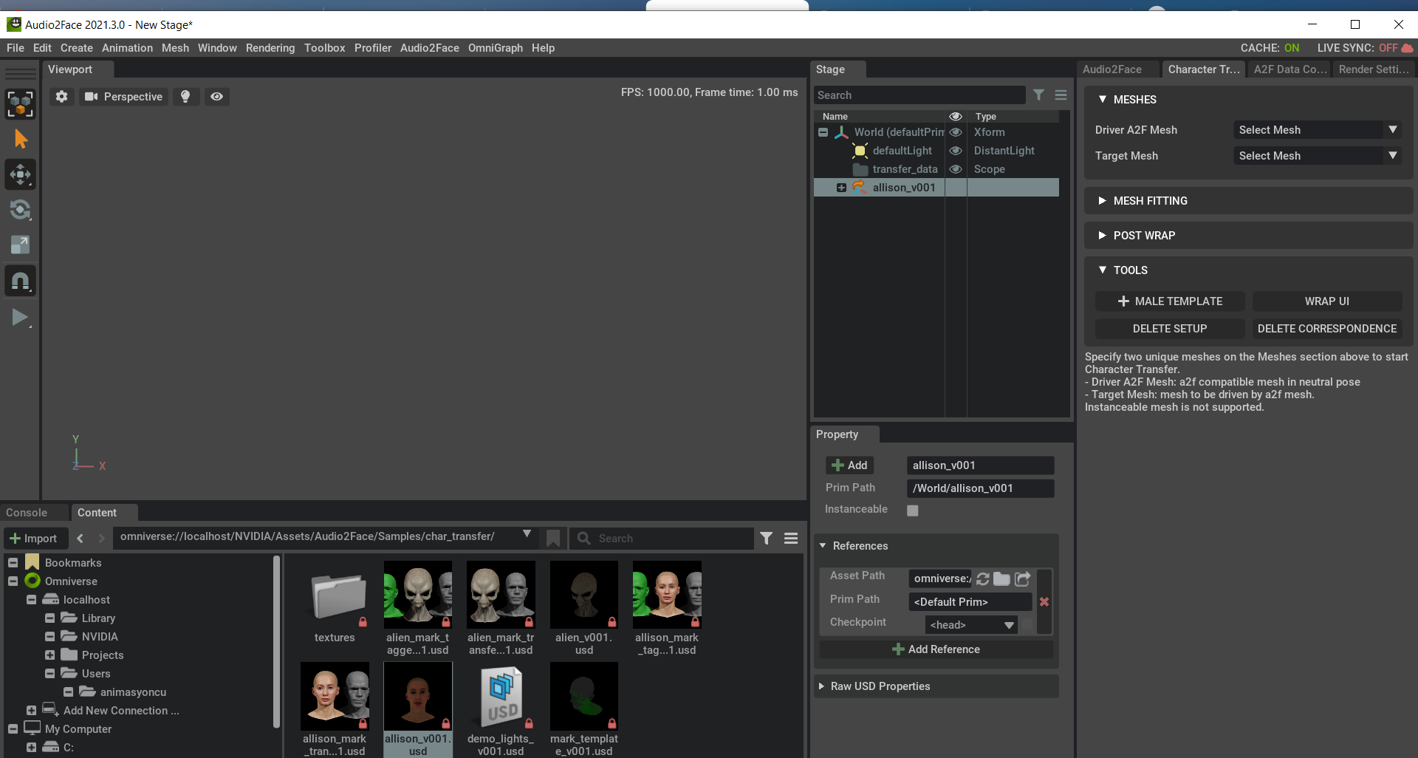Click the Content filter funnel icon
The width and height of the screenshot is (1418, 758).
point(767,539)
